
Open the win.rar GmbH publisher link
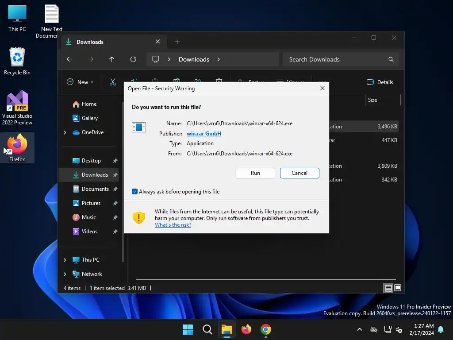pyautogui.click(x=203, y=134)
